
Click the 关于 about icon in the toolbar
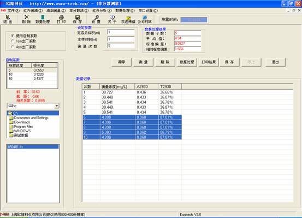112,19
